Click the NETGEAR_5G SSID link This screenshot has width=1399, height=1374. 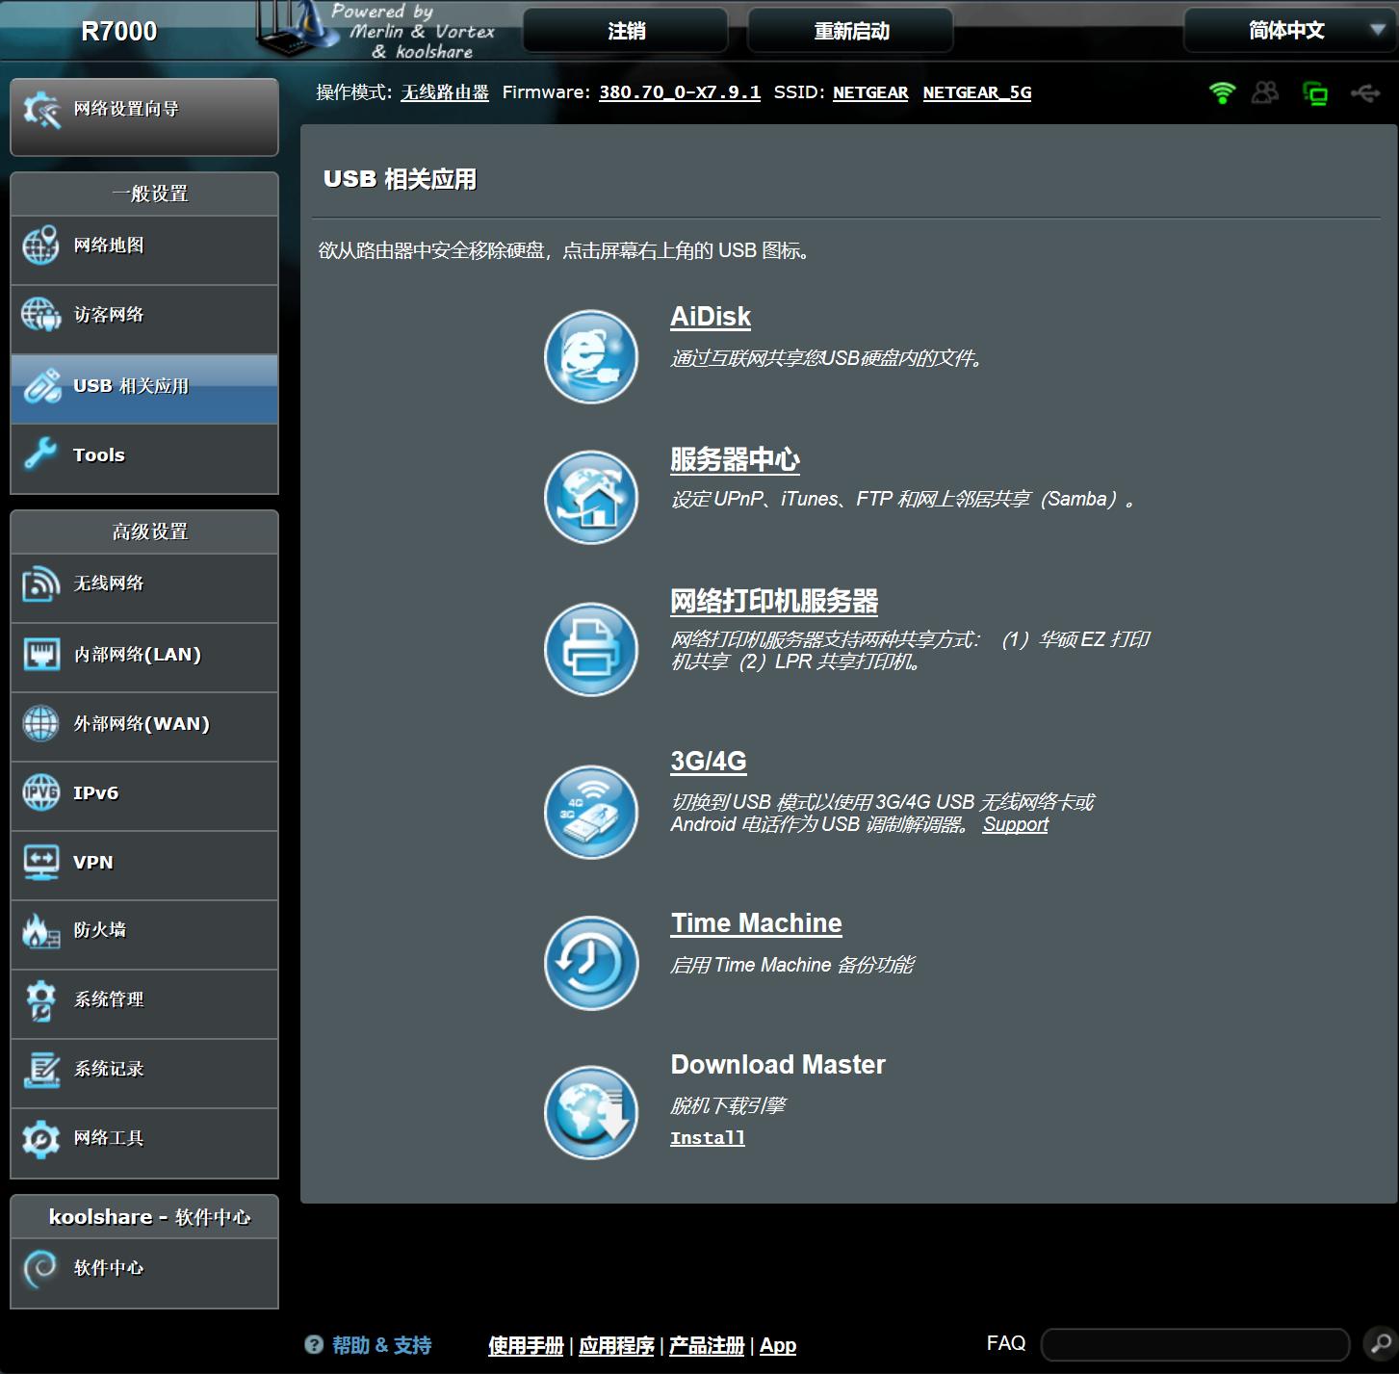(x=977, y=92)
